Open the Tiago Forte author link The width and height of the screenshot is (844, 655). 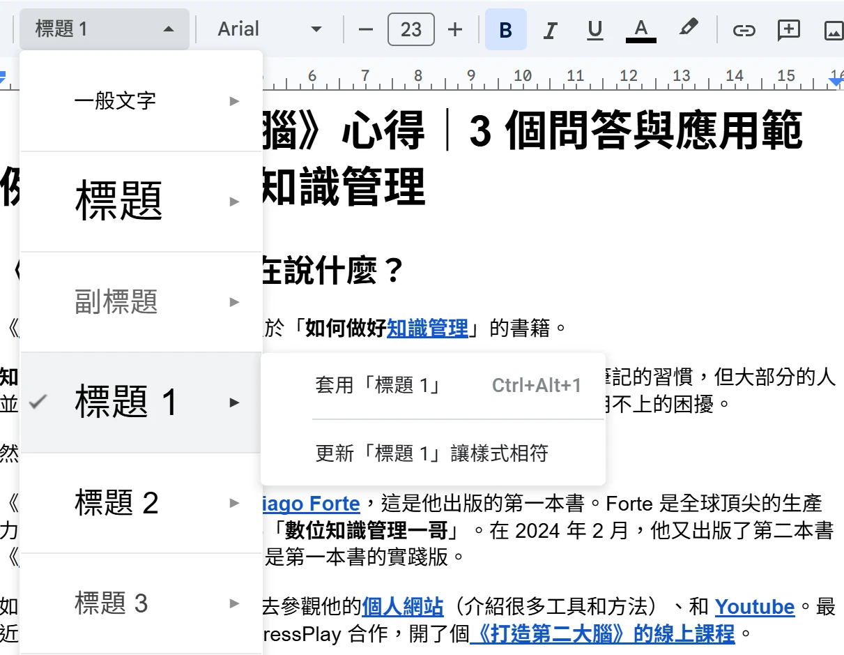pos(311,504)
